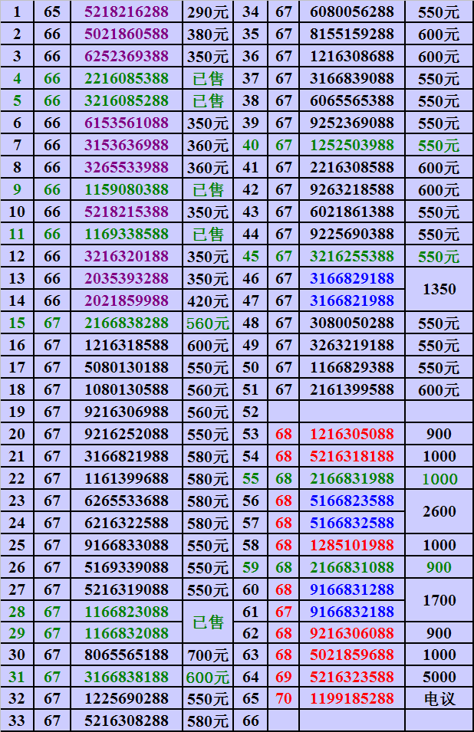Screen dimensions: 474x732
Task: Select the green number 1252503988 in row 40
Action: [351, 145]
